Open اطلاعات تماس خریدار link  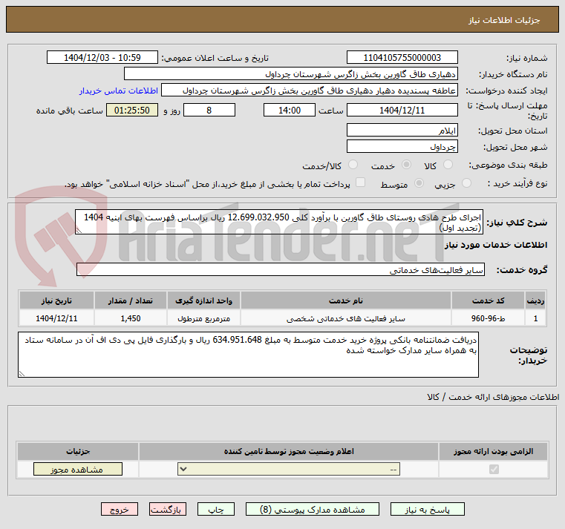point(119,91)
